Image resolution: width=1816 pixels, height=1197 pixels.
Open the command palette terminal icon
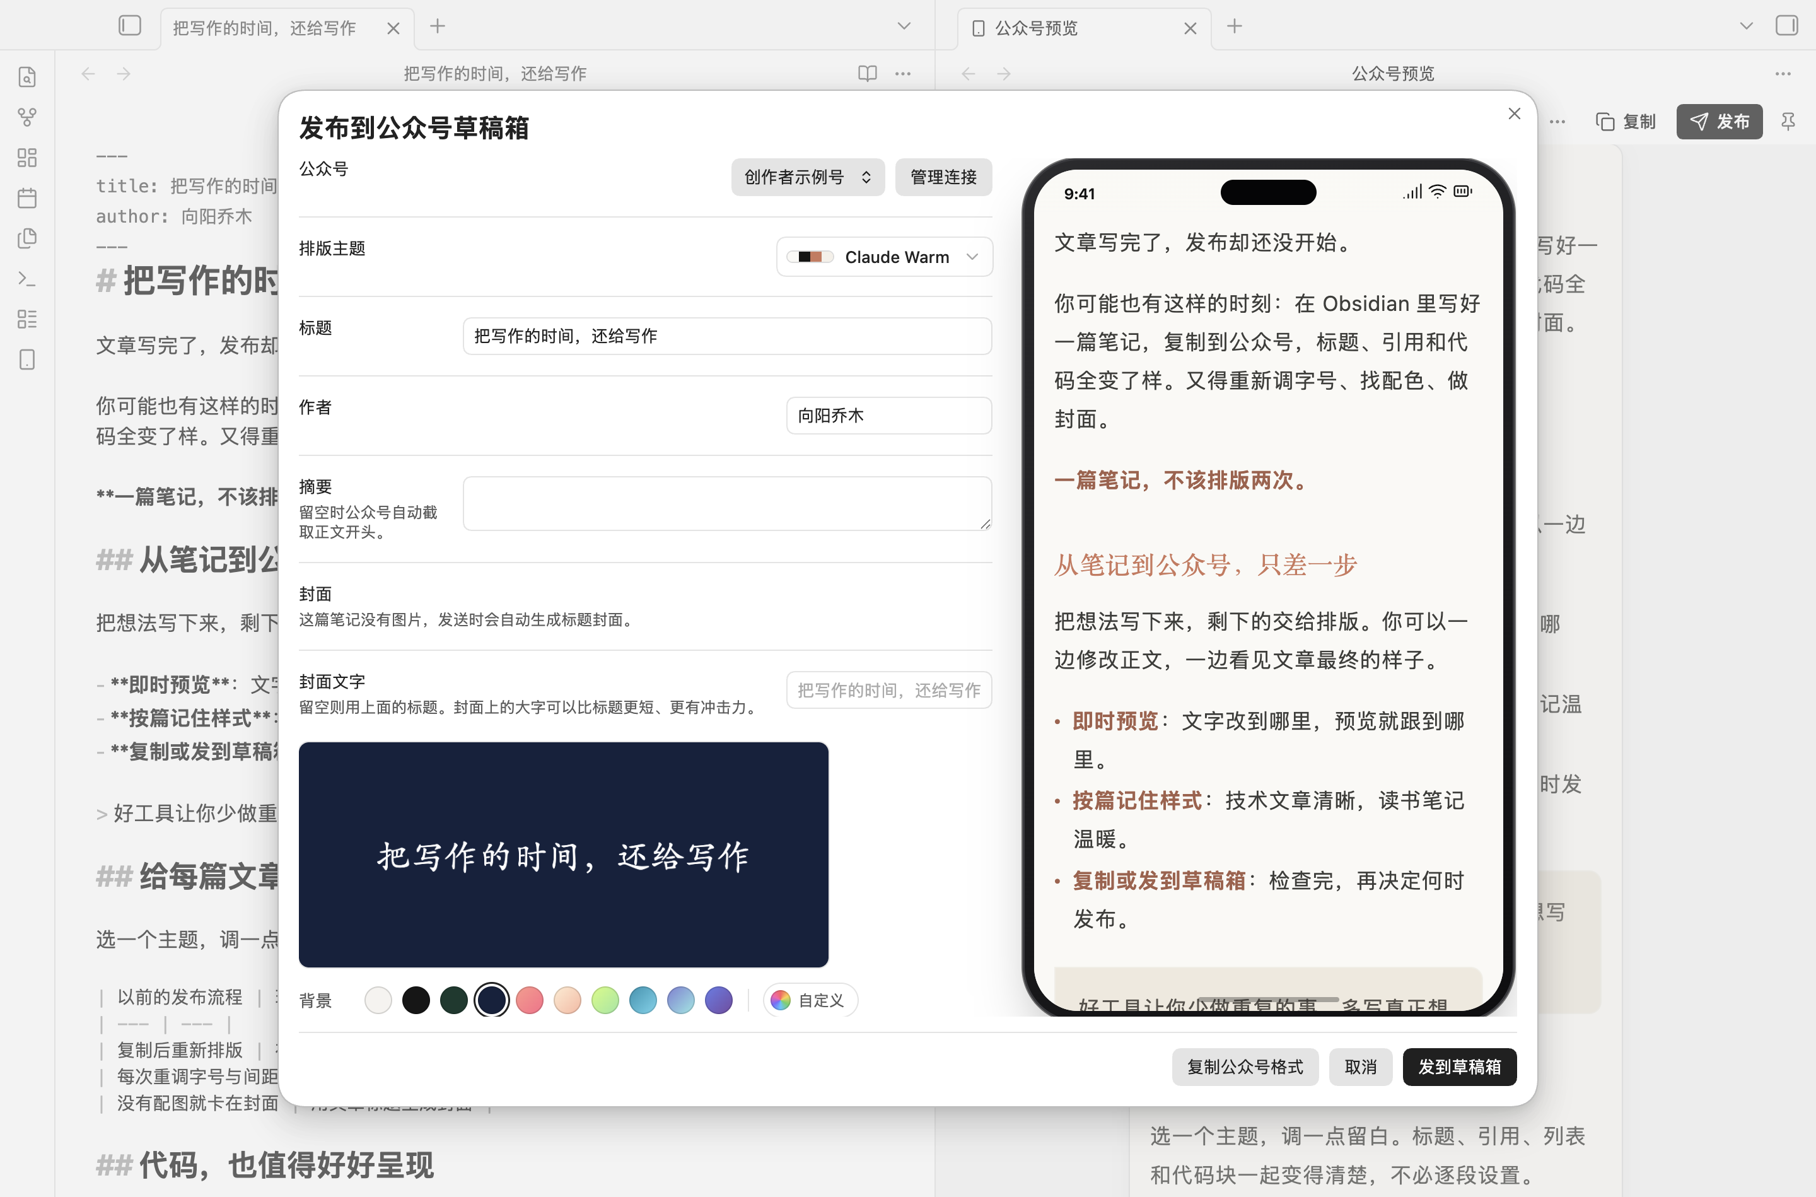coord(26,279)
